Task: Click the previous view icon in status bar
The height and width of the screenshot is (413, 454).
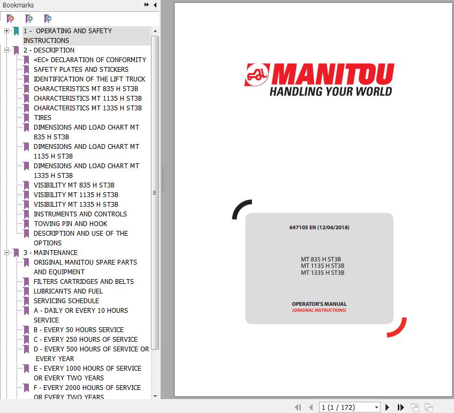Action: click(x=414, y=408)
